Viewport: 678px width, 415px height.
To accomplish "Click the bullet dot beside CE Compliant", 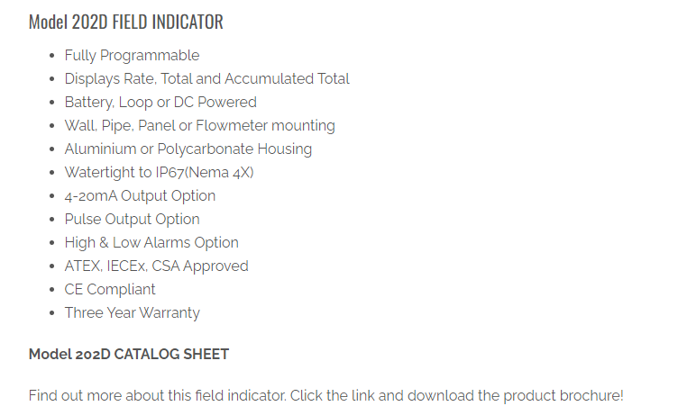I will pyautogui.click(x=52, y=291).
